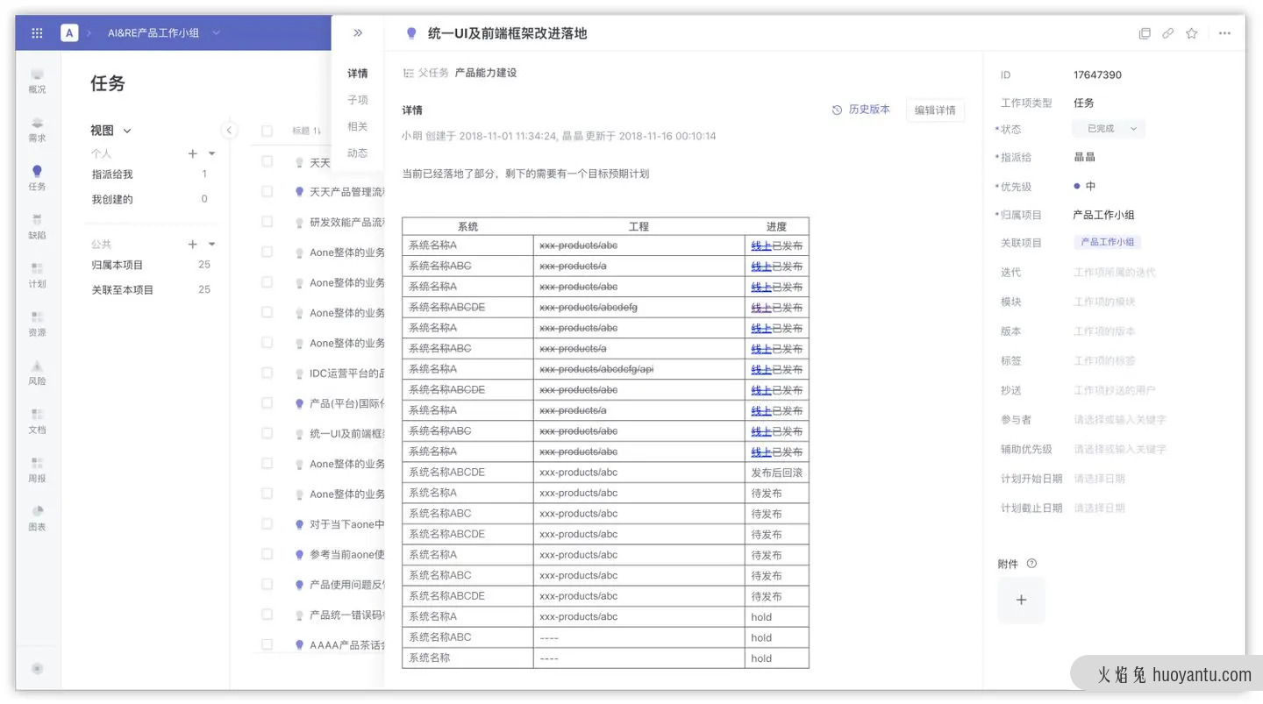Open 图表 in the left sidebar
The width and height of the screenshot is (1263, 704).
tap(37, 519)
